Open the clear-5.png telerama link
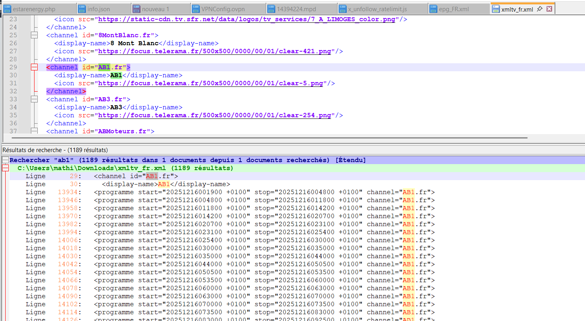 pos(211,83)
